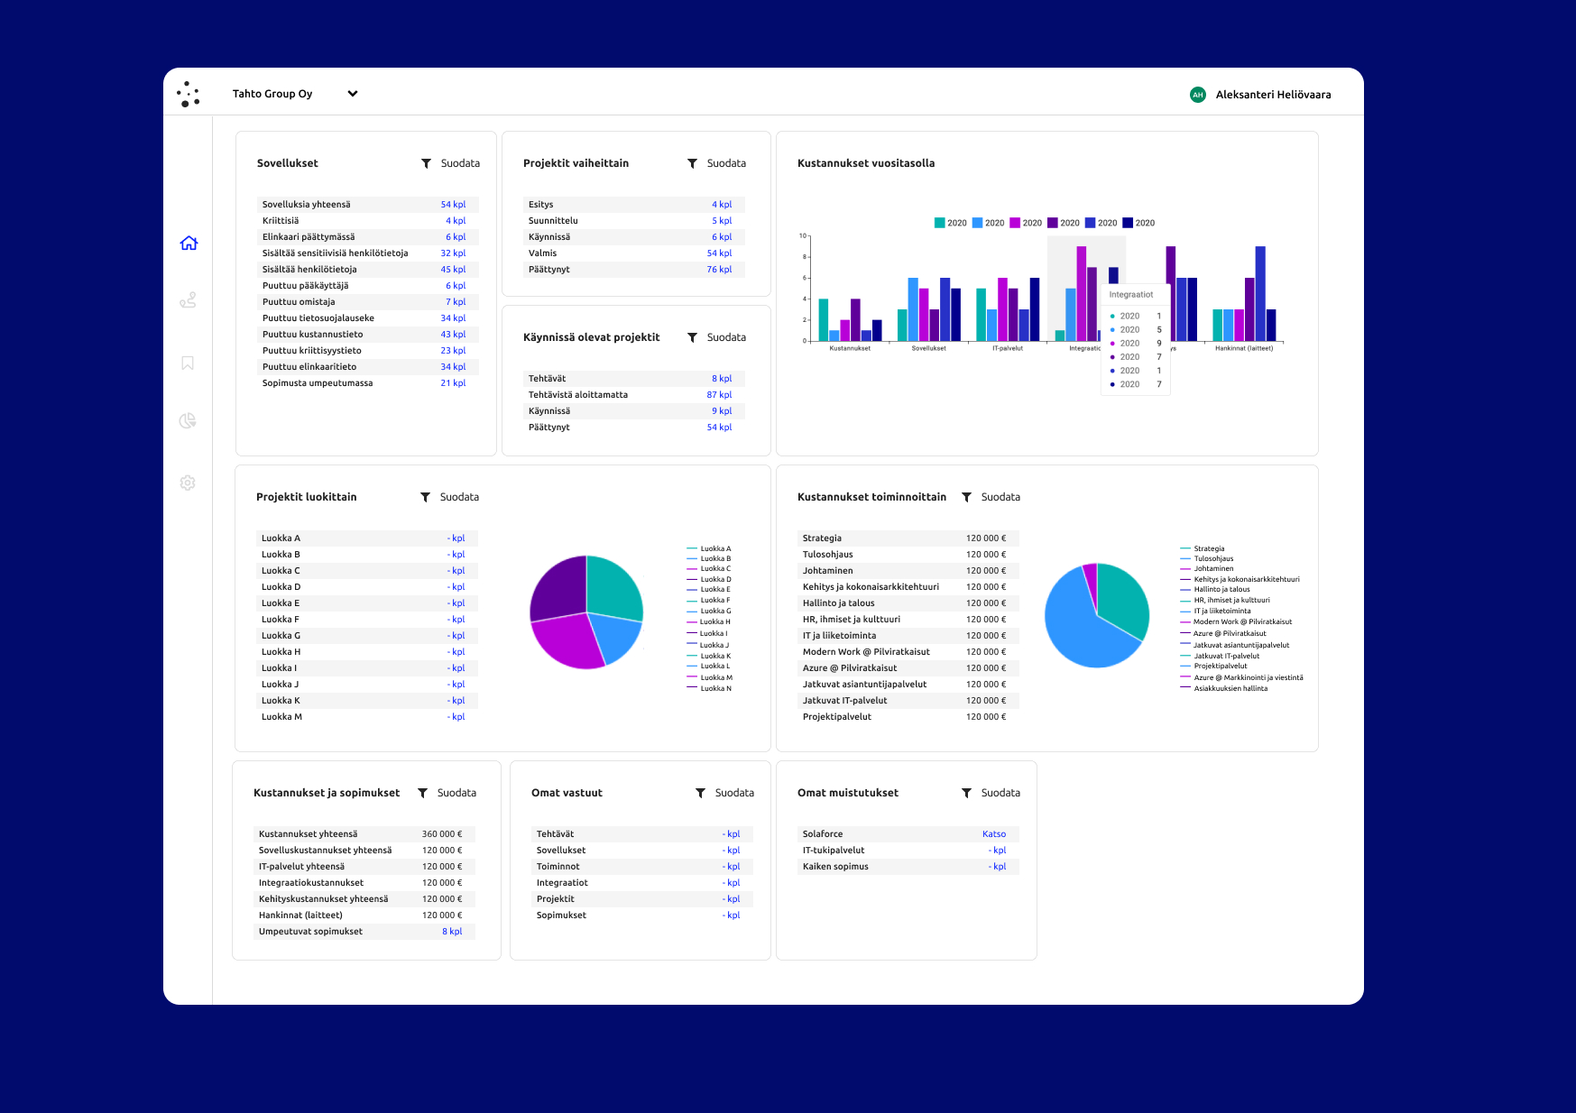Click the dotted app logo

pyautogui.click(x=188, y=94)
